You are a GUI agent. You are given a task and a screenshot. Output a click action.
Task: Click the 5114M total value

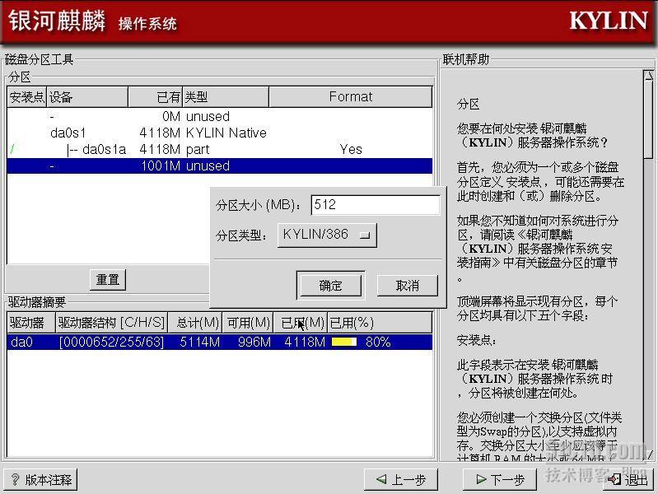pyautogui.click(x=200, y=342)
